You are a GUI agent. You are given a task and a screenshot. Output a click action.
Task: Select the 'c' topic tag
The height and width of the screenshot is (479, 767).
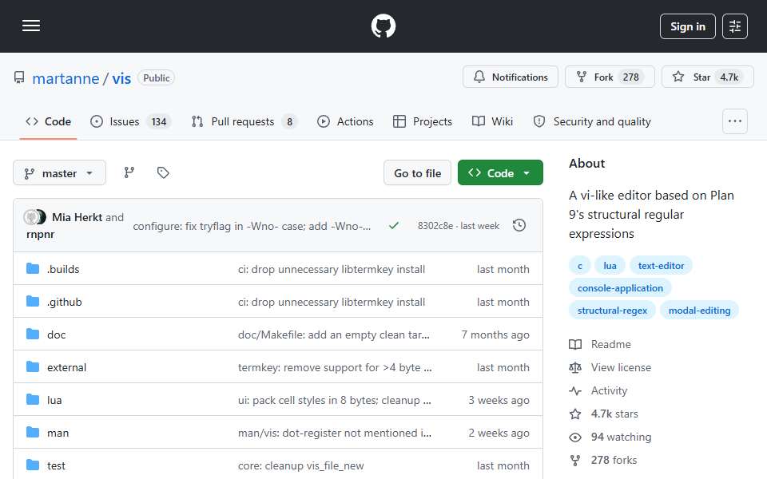[x=580, y=265]
